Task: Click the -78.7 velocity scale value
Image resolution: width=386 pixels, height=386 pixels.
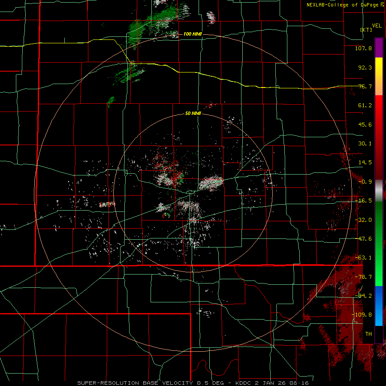Action: point(363,277)
